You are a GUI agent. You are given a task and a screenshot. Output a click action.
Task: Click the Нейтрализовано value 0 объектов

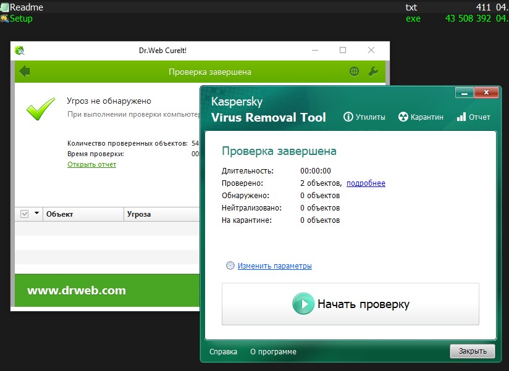[x=320, y=208]
